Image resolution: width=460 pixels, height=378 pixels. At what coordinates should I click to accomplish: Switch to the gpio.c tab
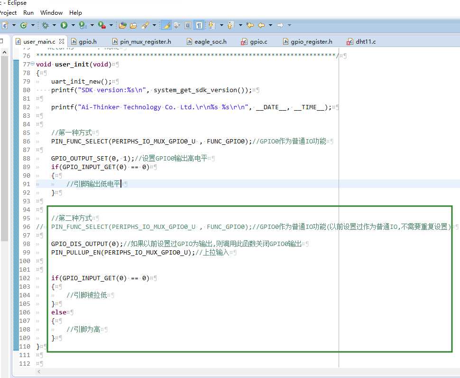[x=254, y=42]
